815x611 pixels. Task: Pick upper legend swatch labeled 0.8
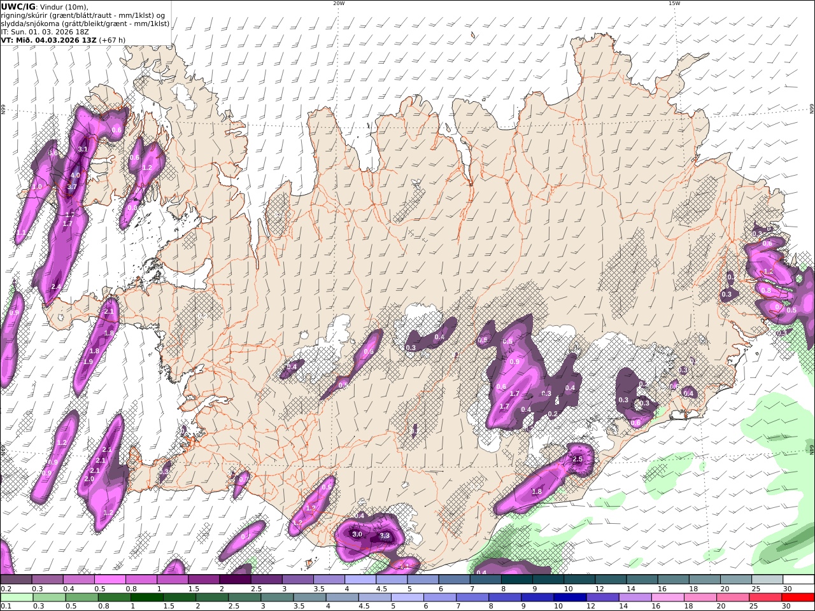tap(141, 580)
